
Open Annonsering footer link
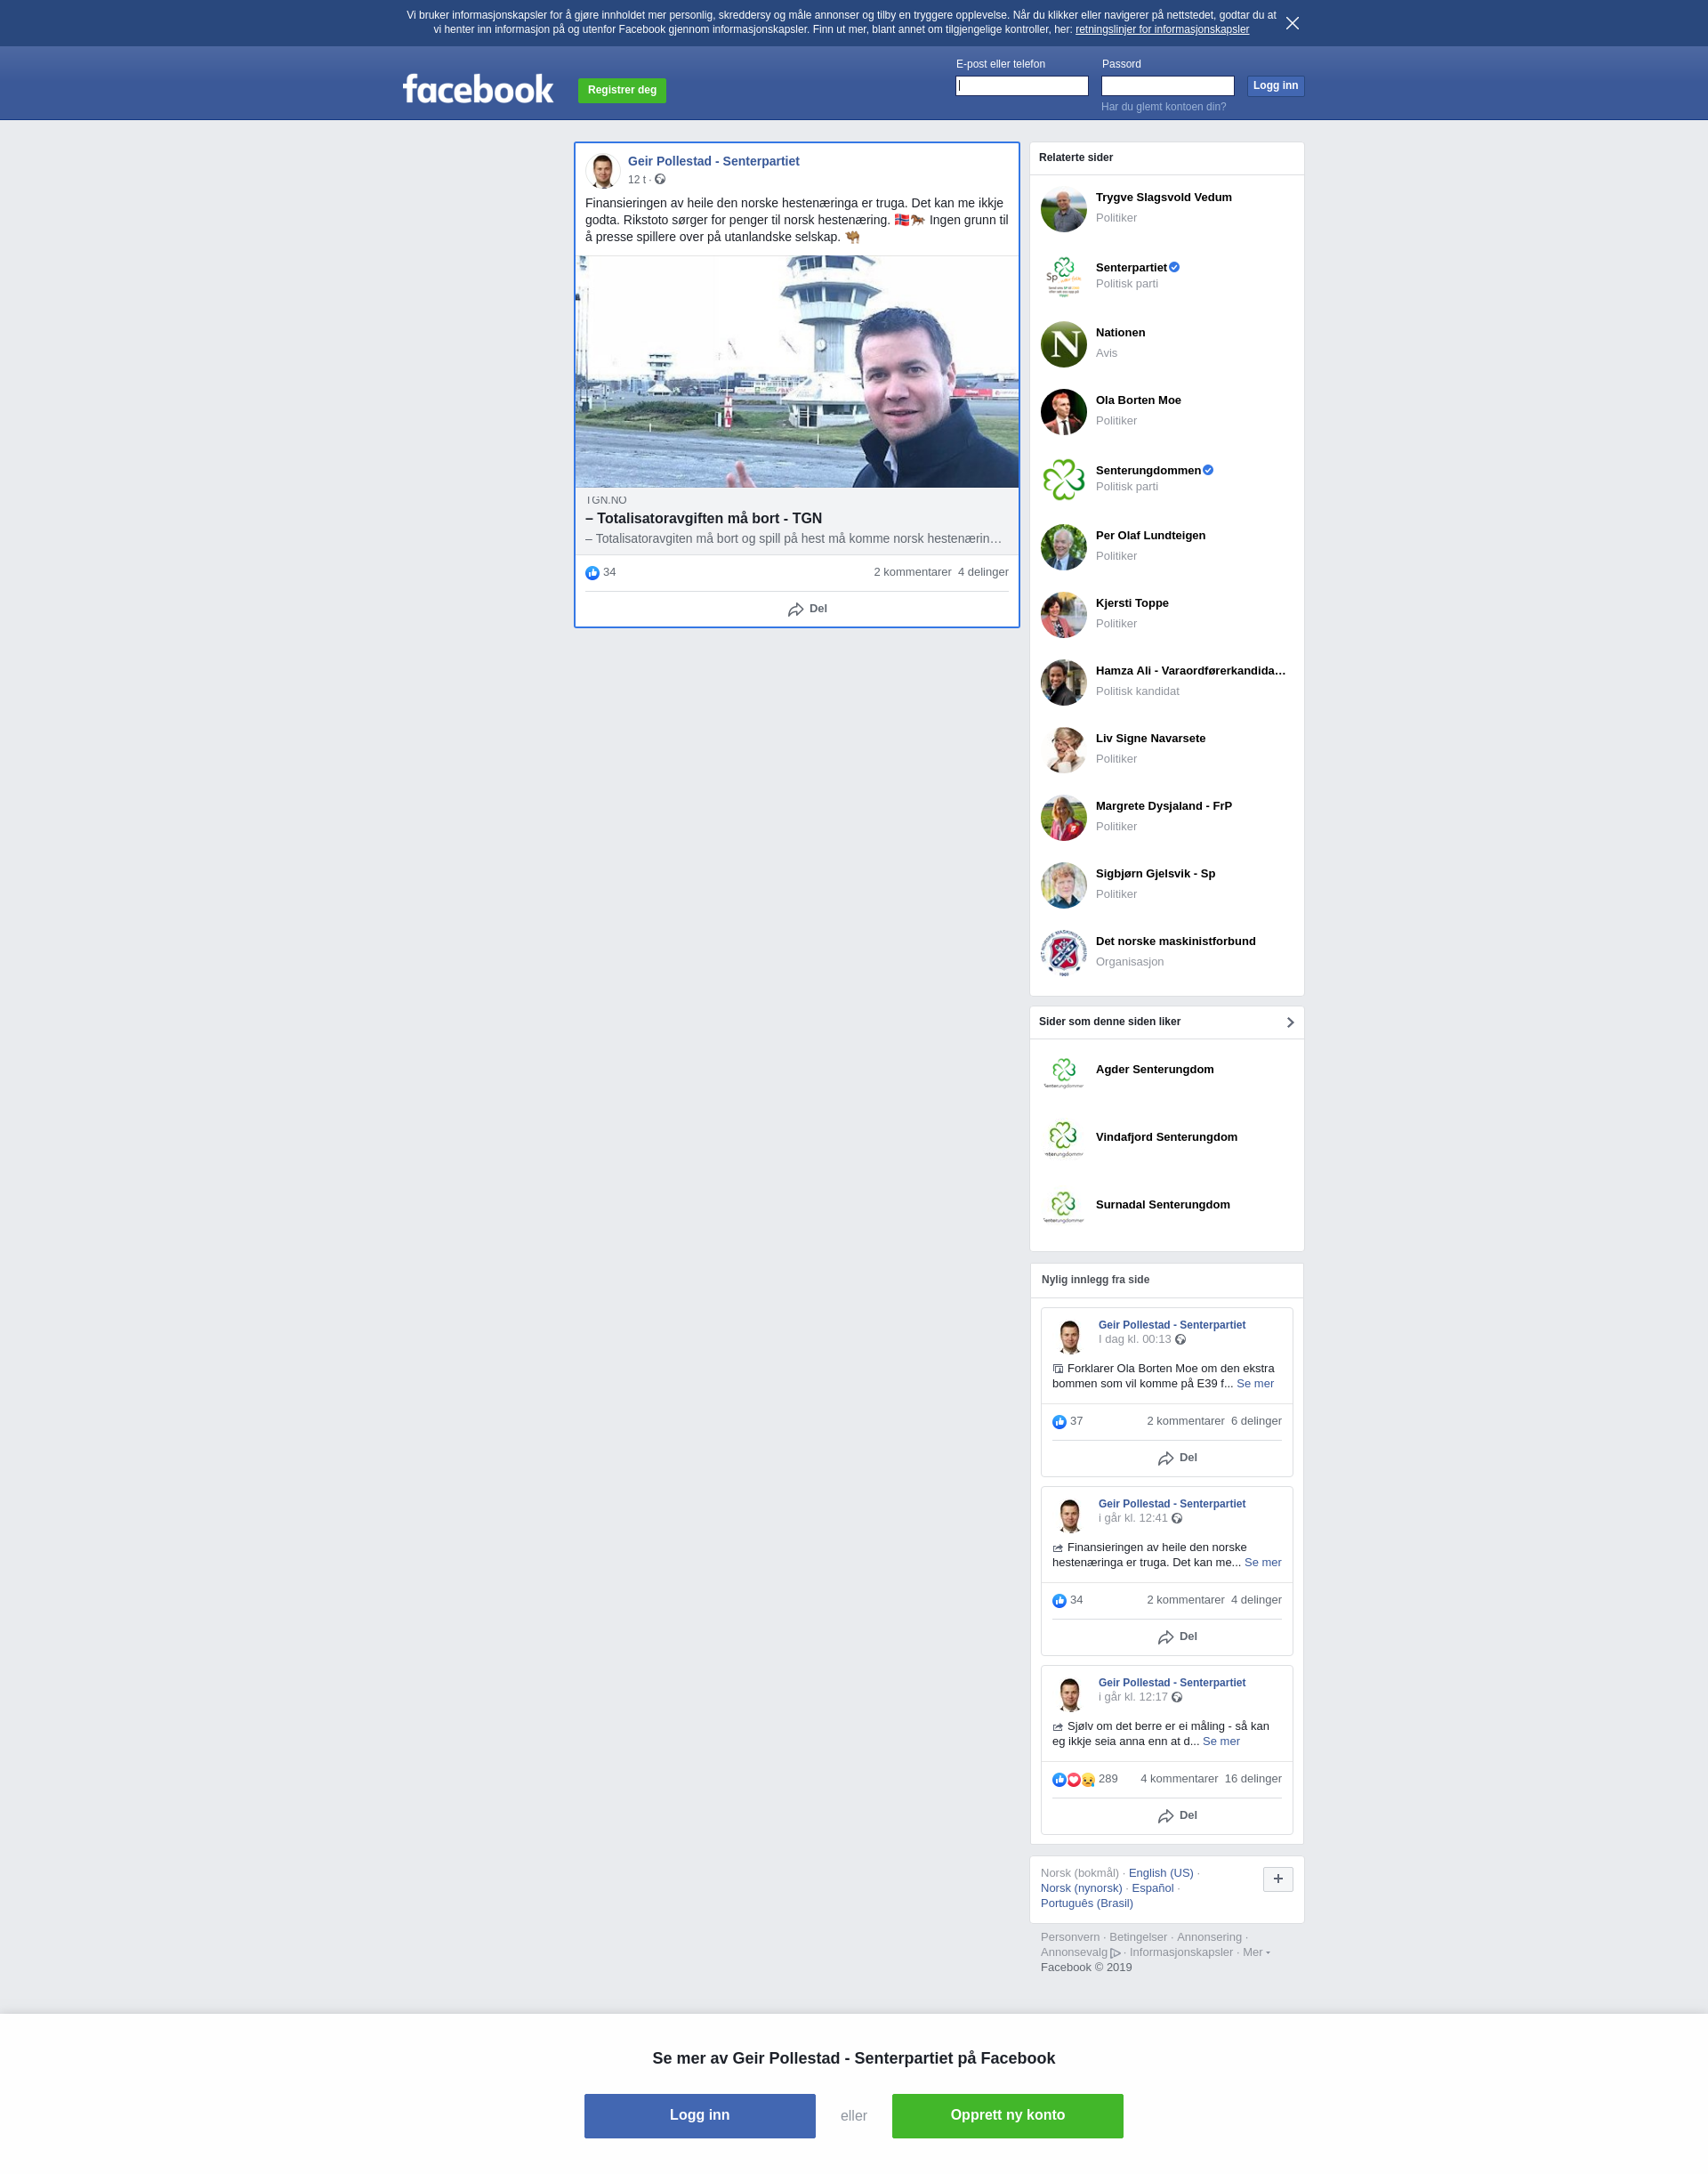point(1209,1937)
